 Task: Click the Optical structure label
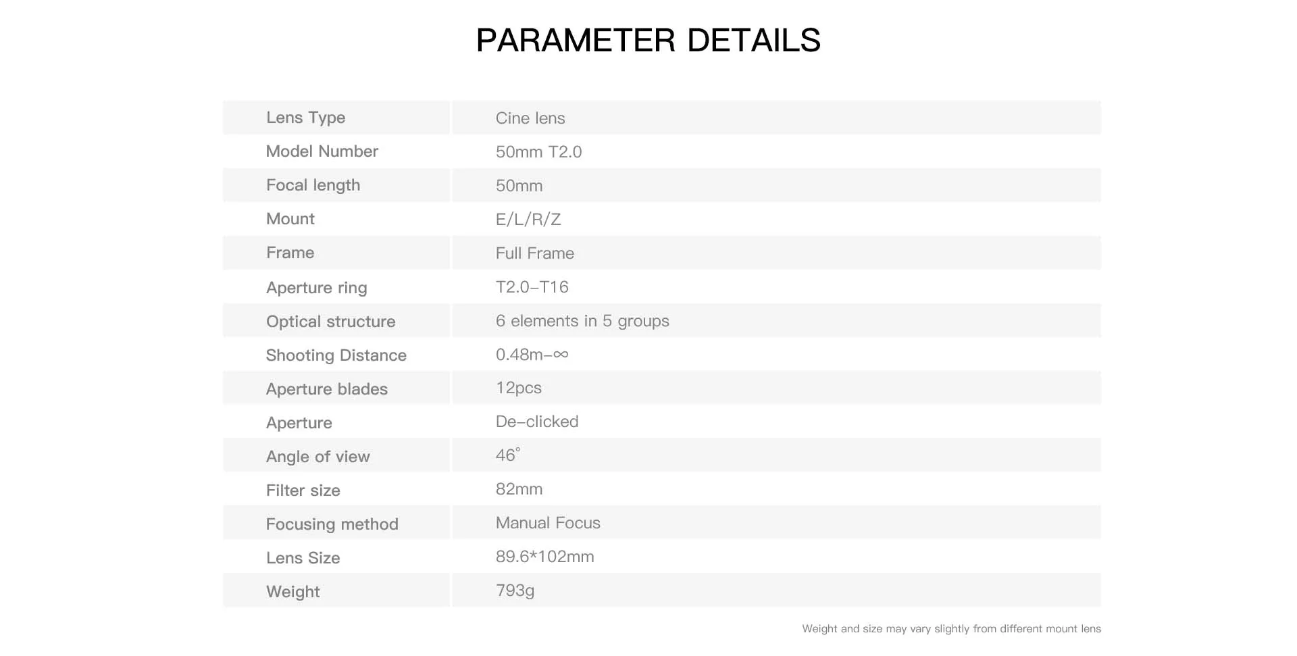click(x=330, y=322)
